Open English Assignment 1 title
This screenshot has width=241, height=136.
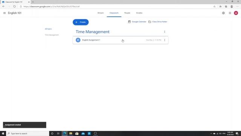(x=91, y=40)
